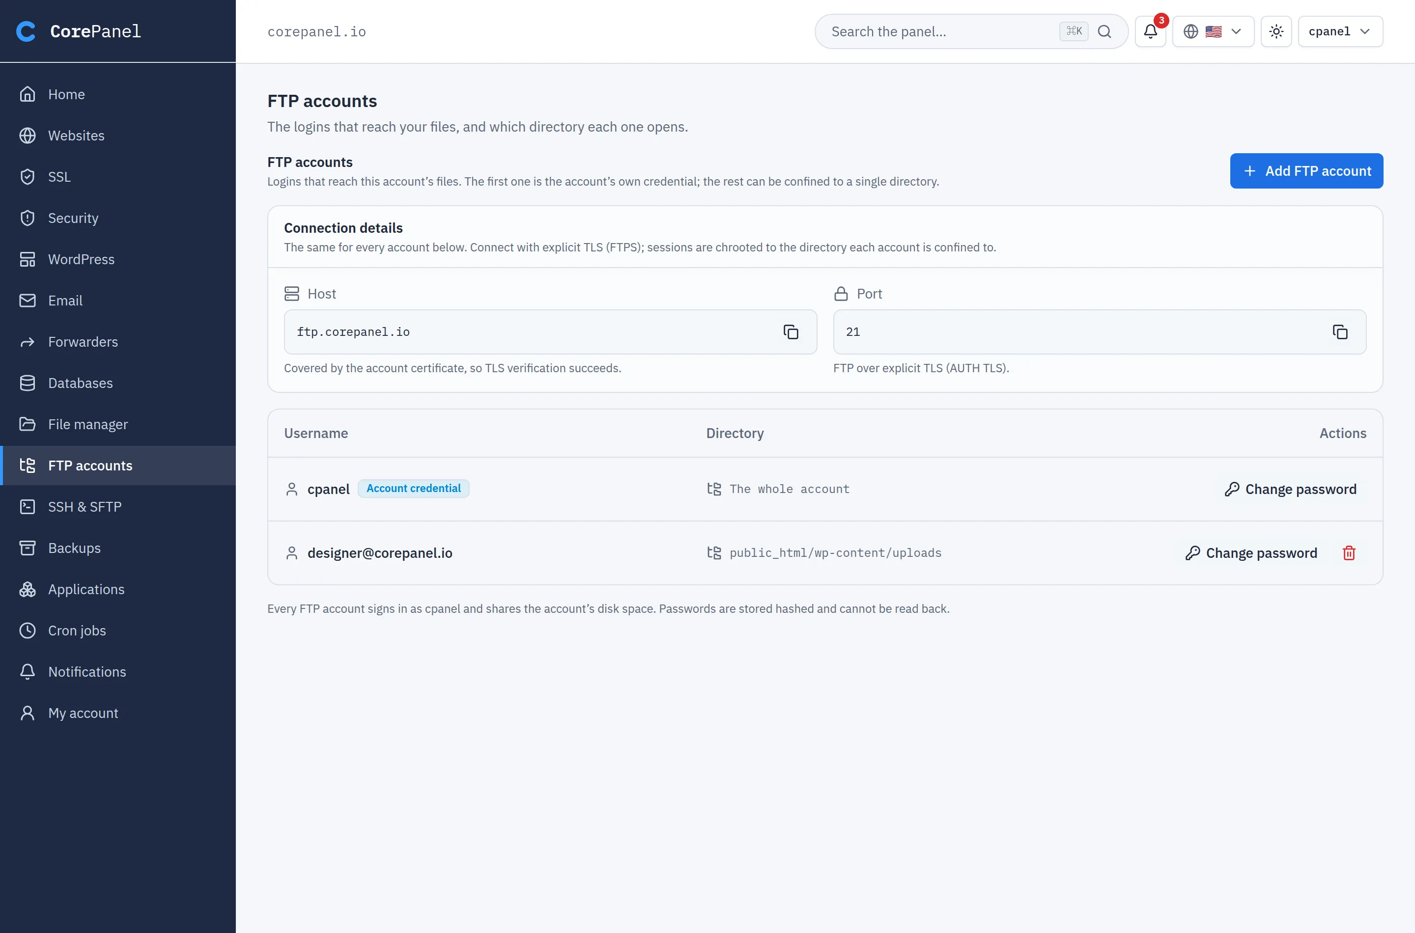The width and height of the screenshot is (1415, 933).
Task: Change password for designer@corepanel.io
Action: (1251, 553)
